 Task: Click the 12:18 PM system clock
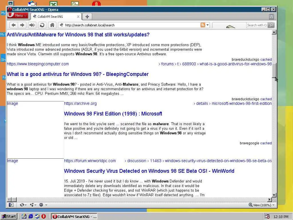(x=281, y=217)
